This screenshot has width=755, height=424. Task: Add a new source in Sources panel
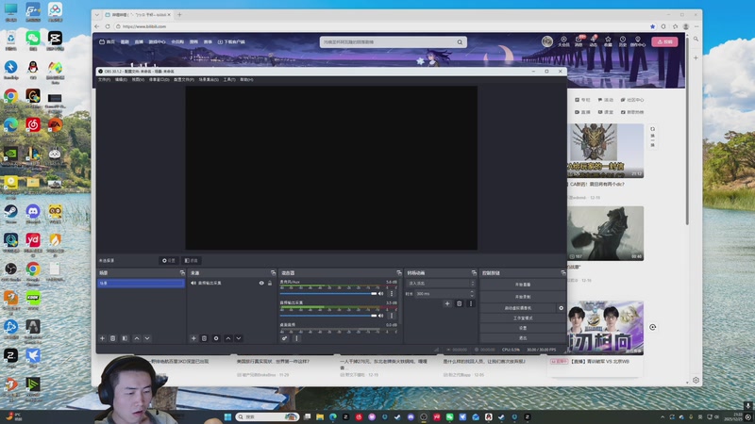click(193, 338)
